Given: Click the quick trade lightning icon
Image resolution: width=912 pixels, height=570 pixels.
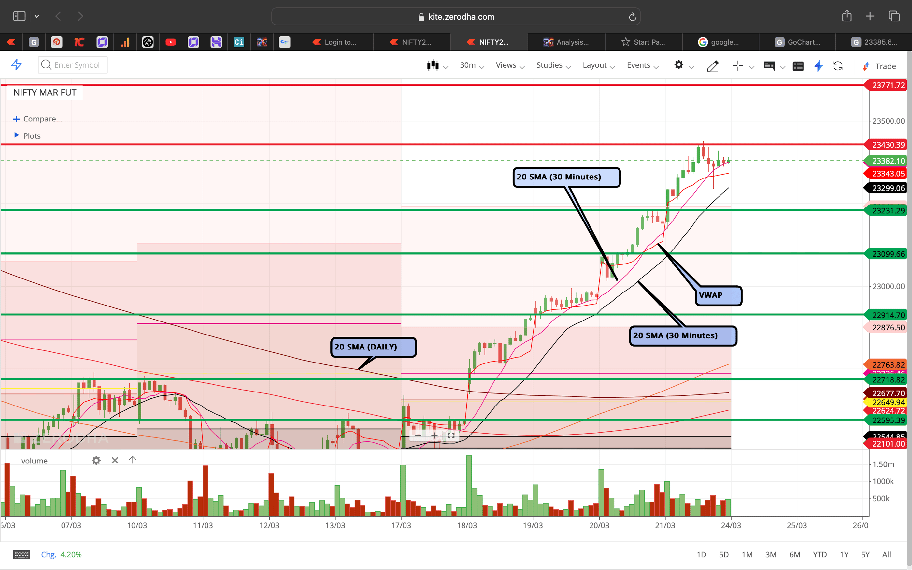Looking at the screenshot, I should tap(818, 66).
